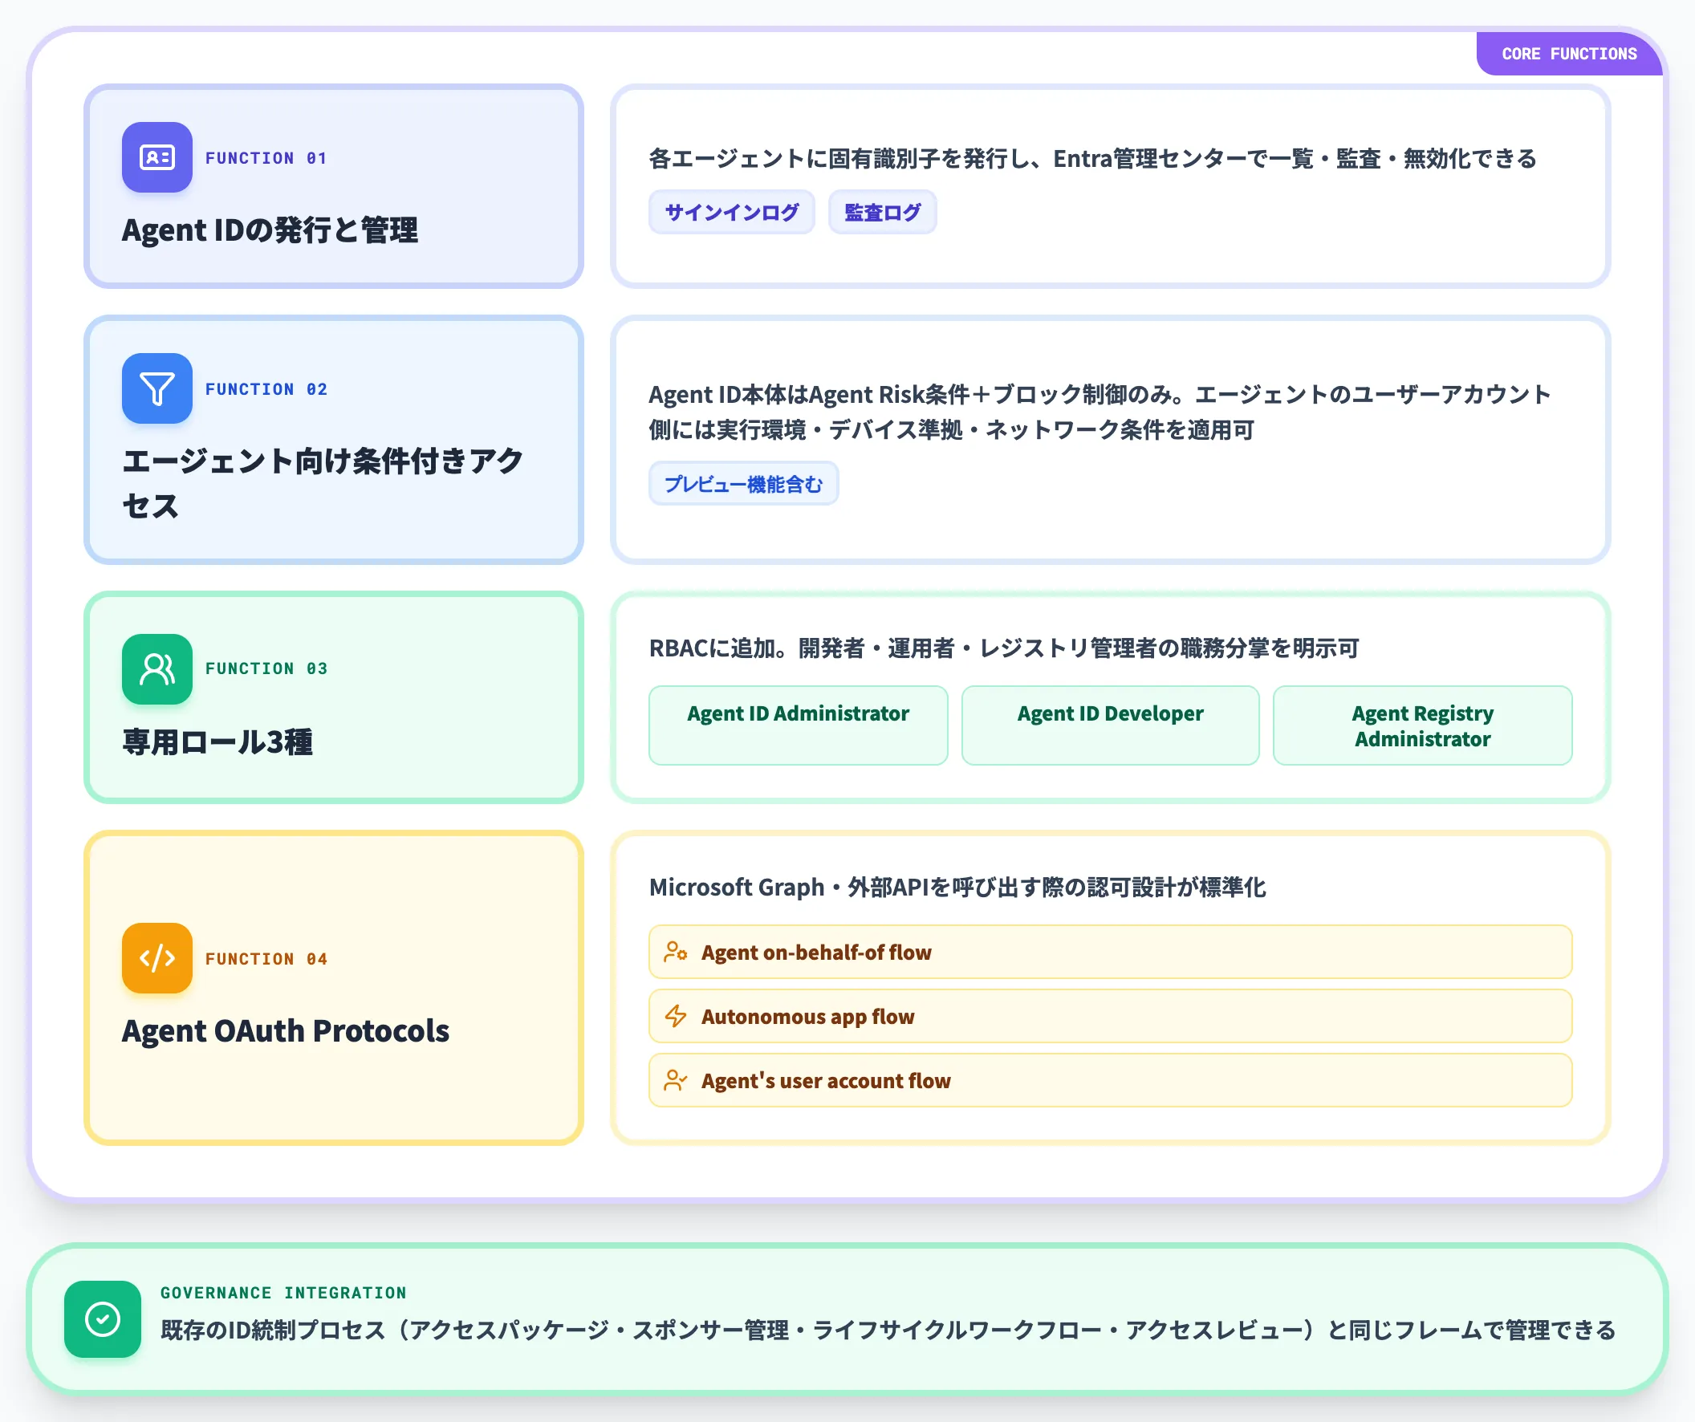1695x1422 pixels.
Task: Choose the Agent Registry Administrator role
Action: click(x=1422, y=725)
